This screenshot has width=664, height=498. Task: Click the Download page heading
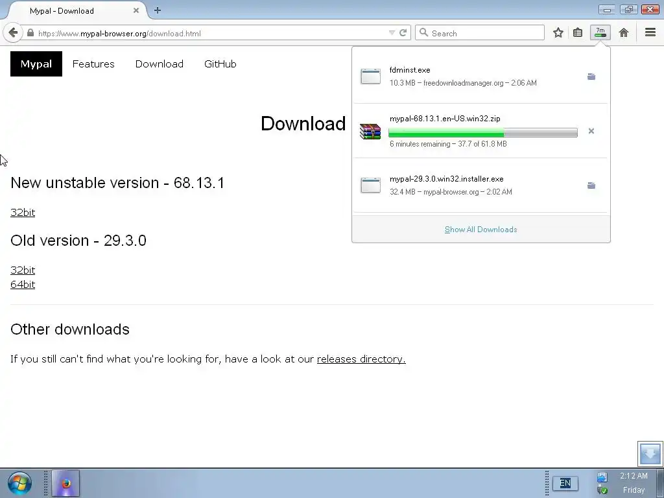303,124
